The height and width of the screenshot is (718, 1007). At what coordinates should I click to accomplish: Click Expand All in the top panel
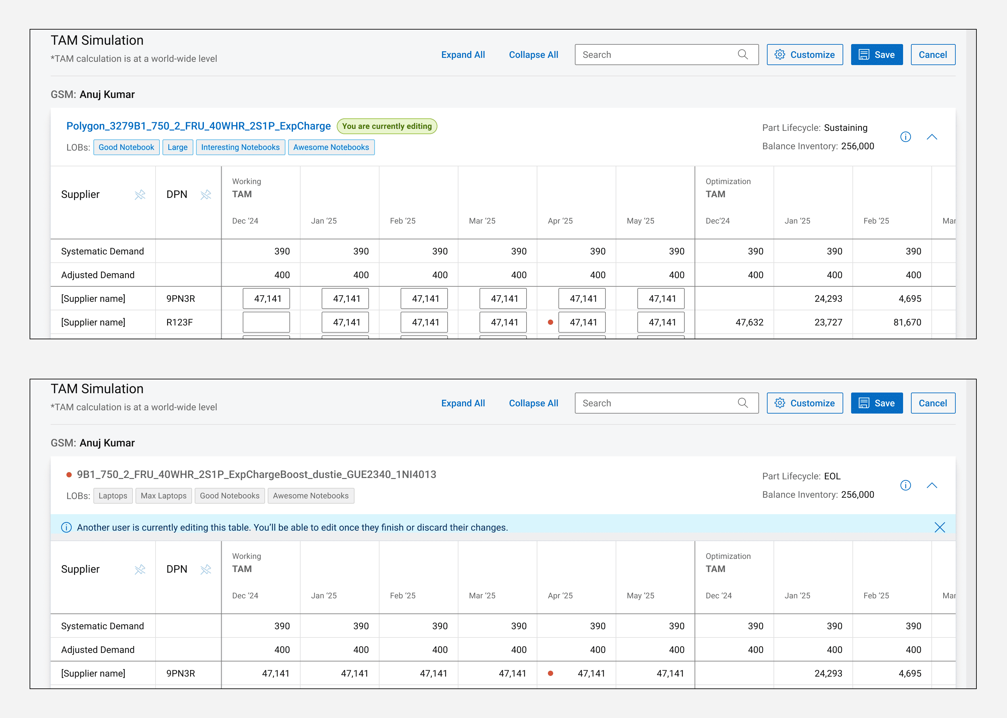coord(463,55)
